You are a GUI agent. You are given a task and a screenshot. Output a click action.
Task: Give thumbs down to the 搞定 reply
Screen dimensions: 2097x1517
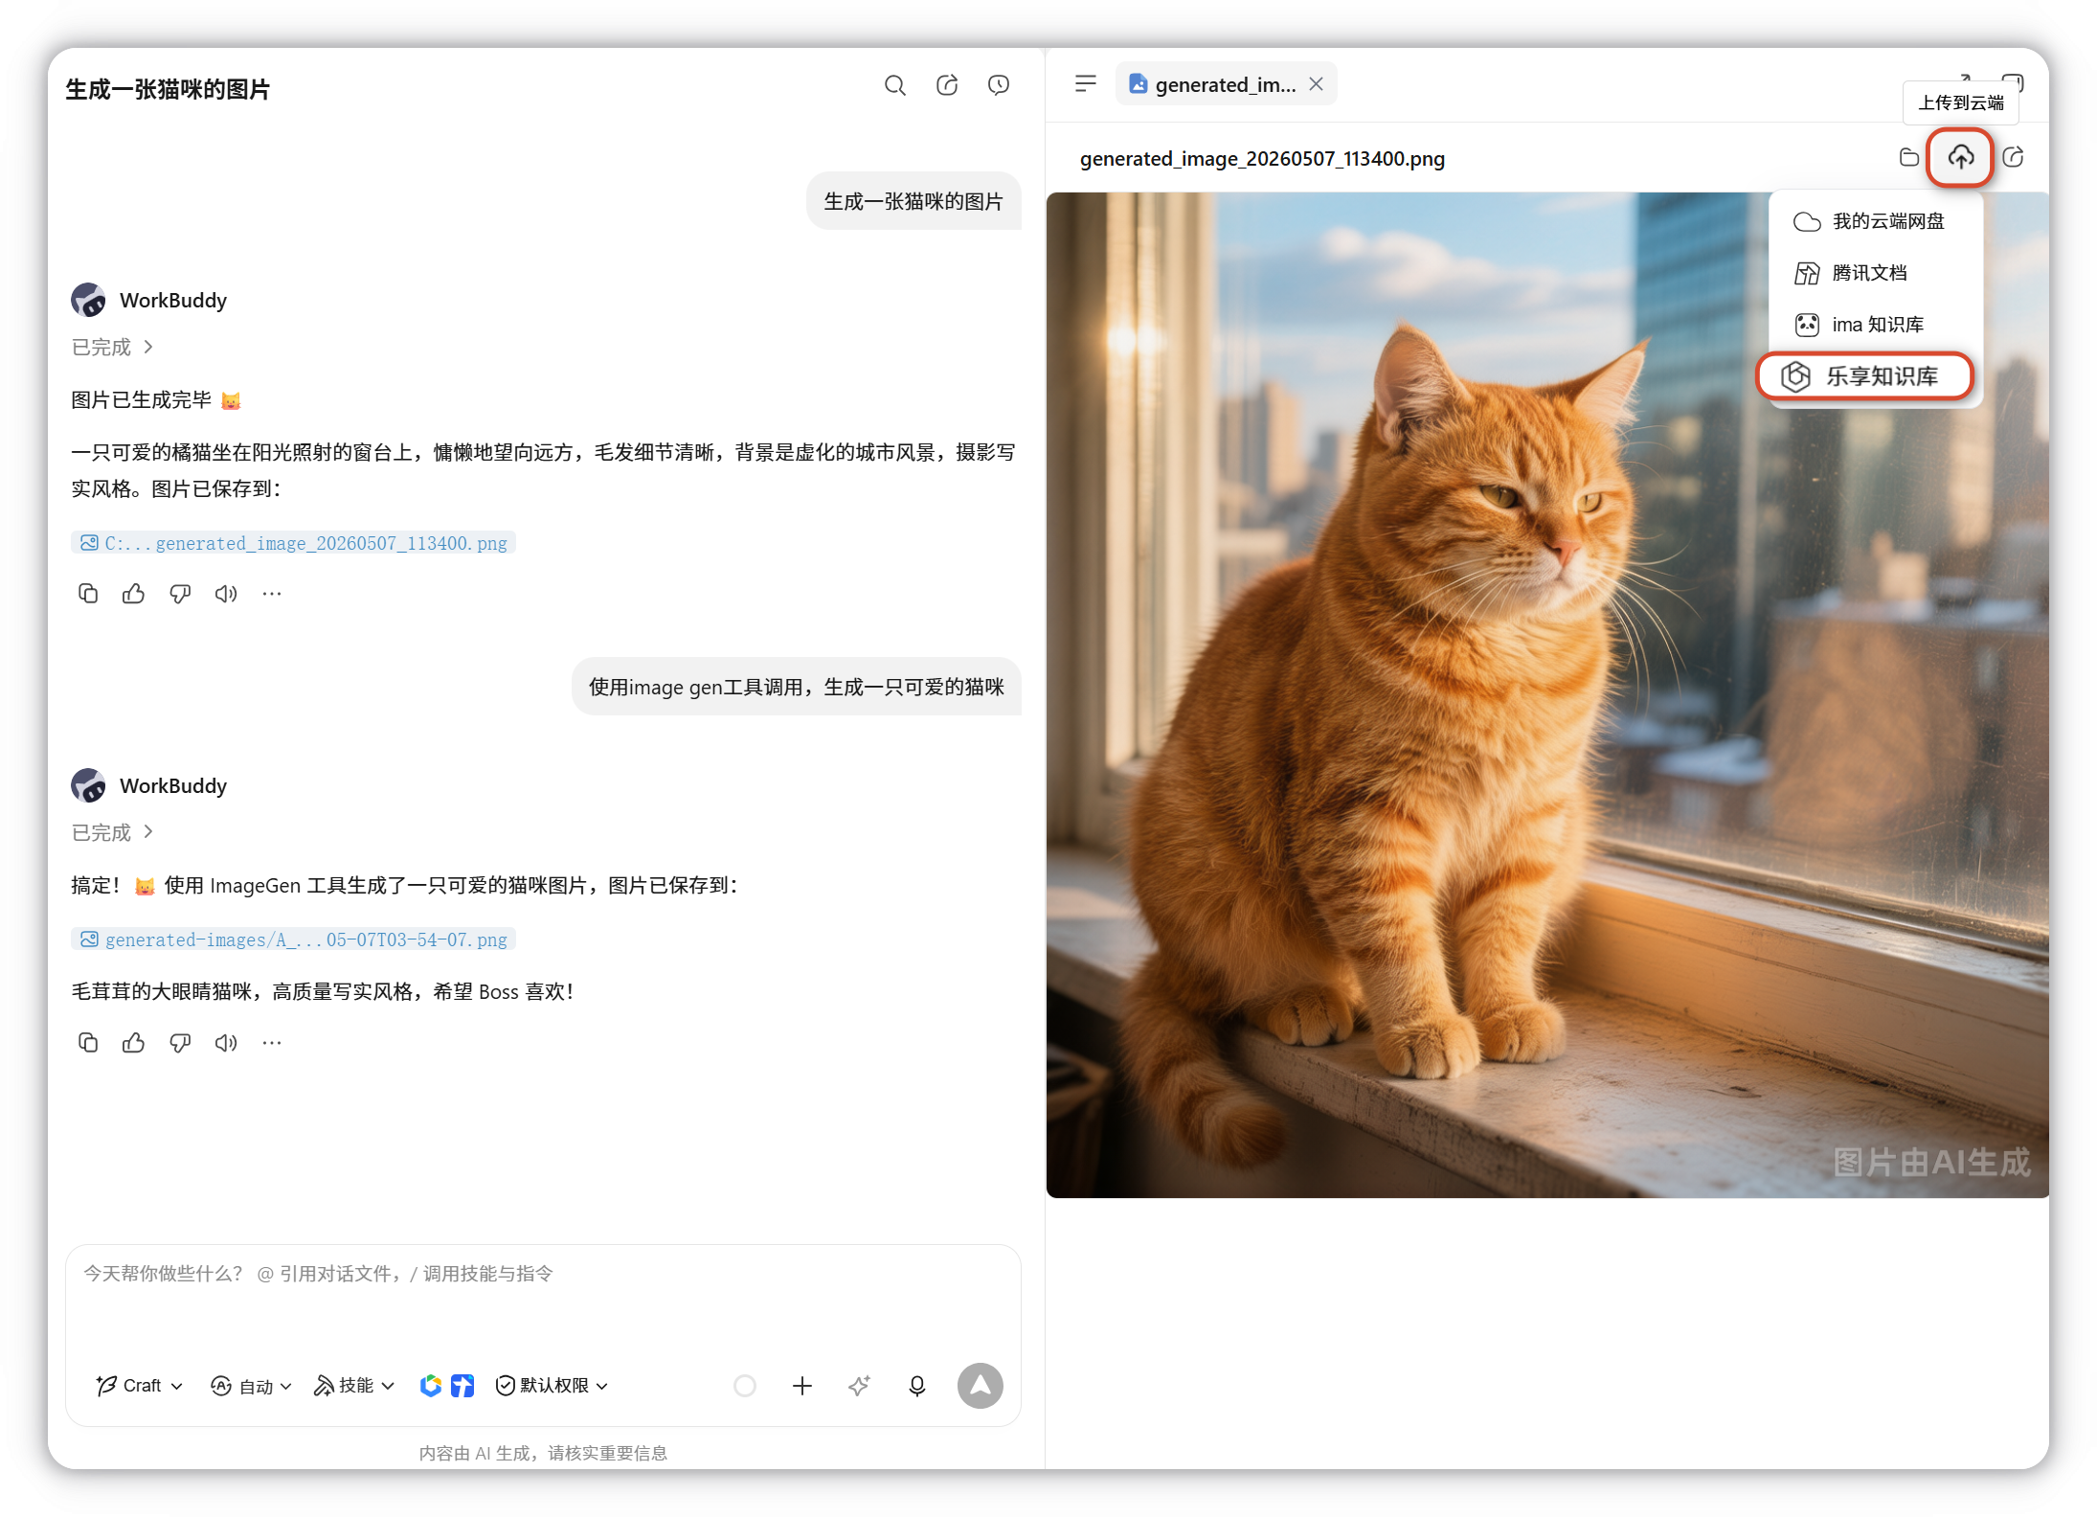click(x=180, y=1043)
